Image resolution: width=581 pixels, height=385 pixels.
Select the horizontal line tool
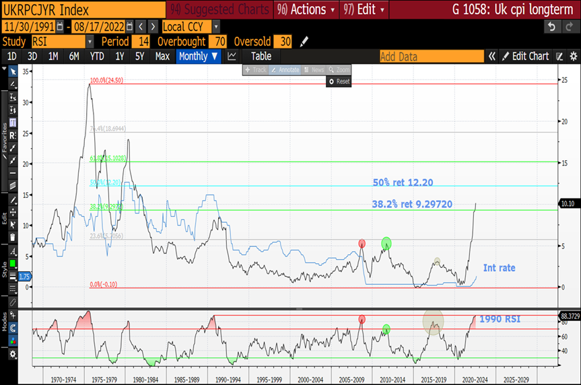coord(13,173)
